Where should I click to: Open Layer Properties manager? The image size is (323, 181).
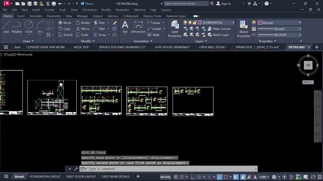[175, 29]
